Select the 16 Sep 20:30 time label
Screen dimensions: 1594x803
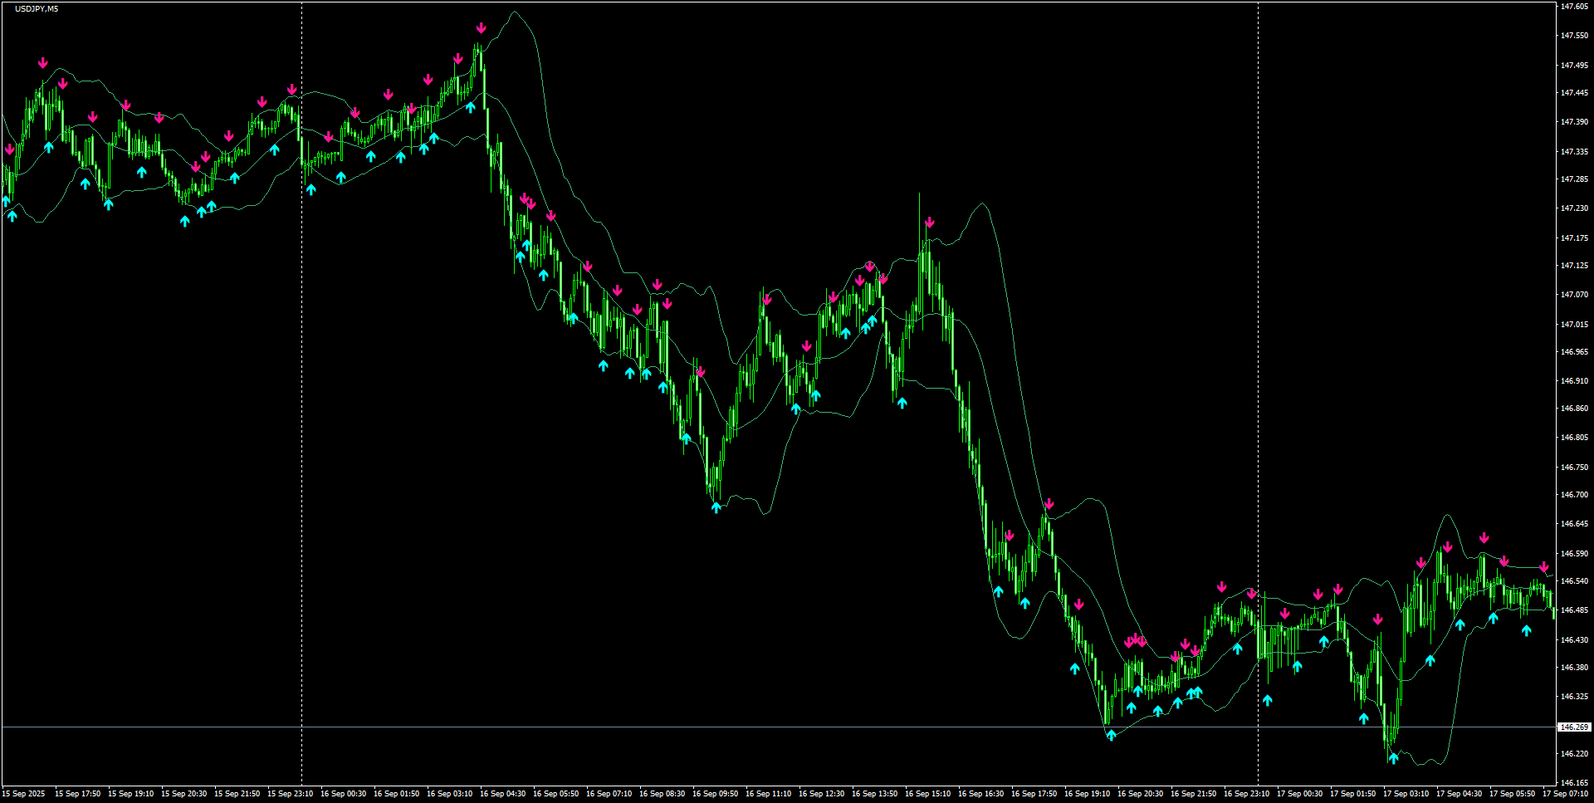pyautogui.click(x=1140, y=794)
